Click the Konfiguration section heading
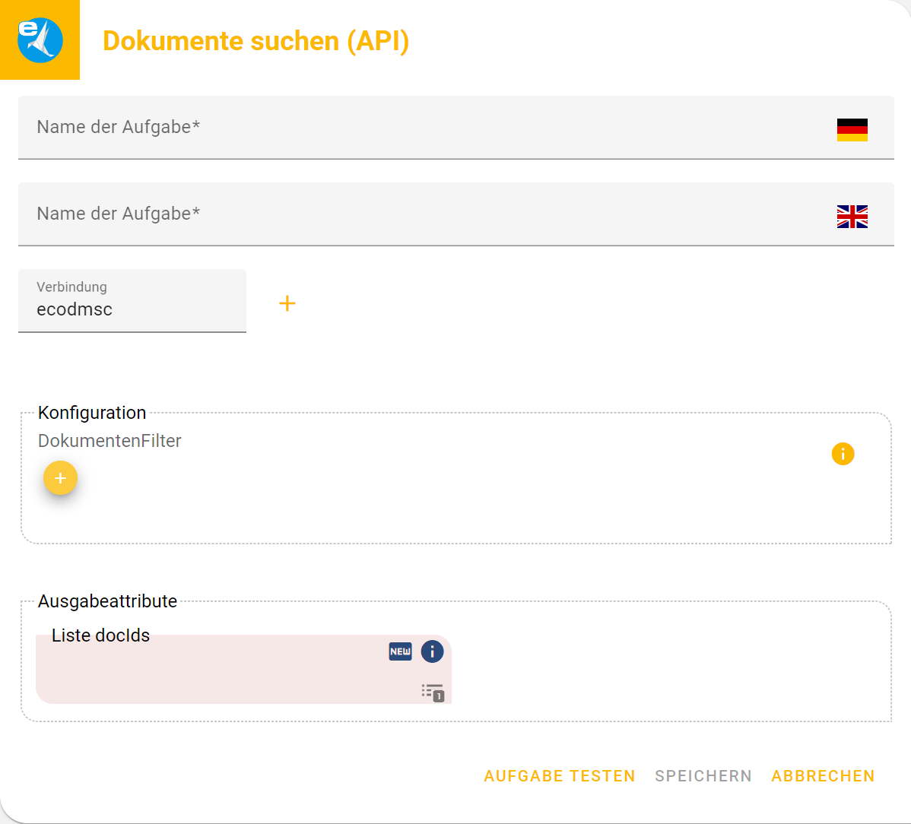The width and height of the screenshot is (911, 824). click(x=92, y=413)
